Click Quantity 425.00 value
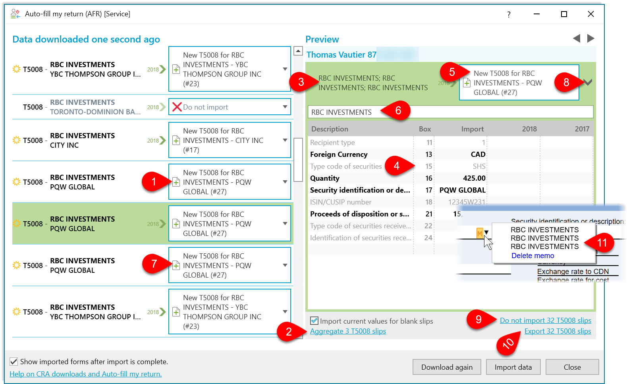 point(474,178)
